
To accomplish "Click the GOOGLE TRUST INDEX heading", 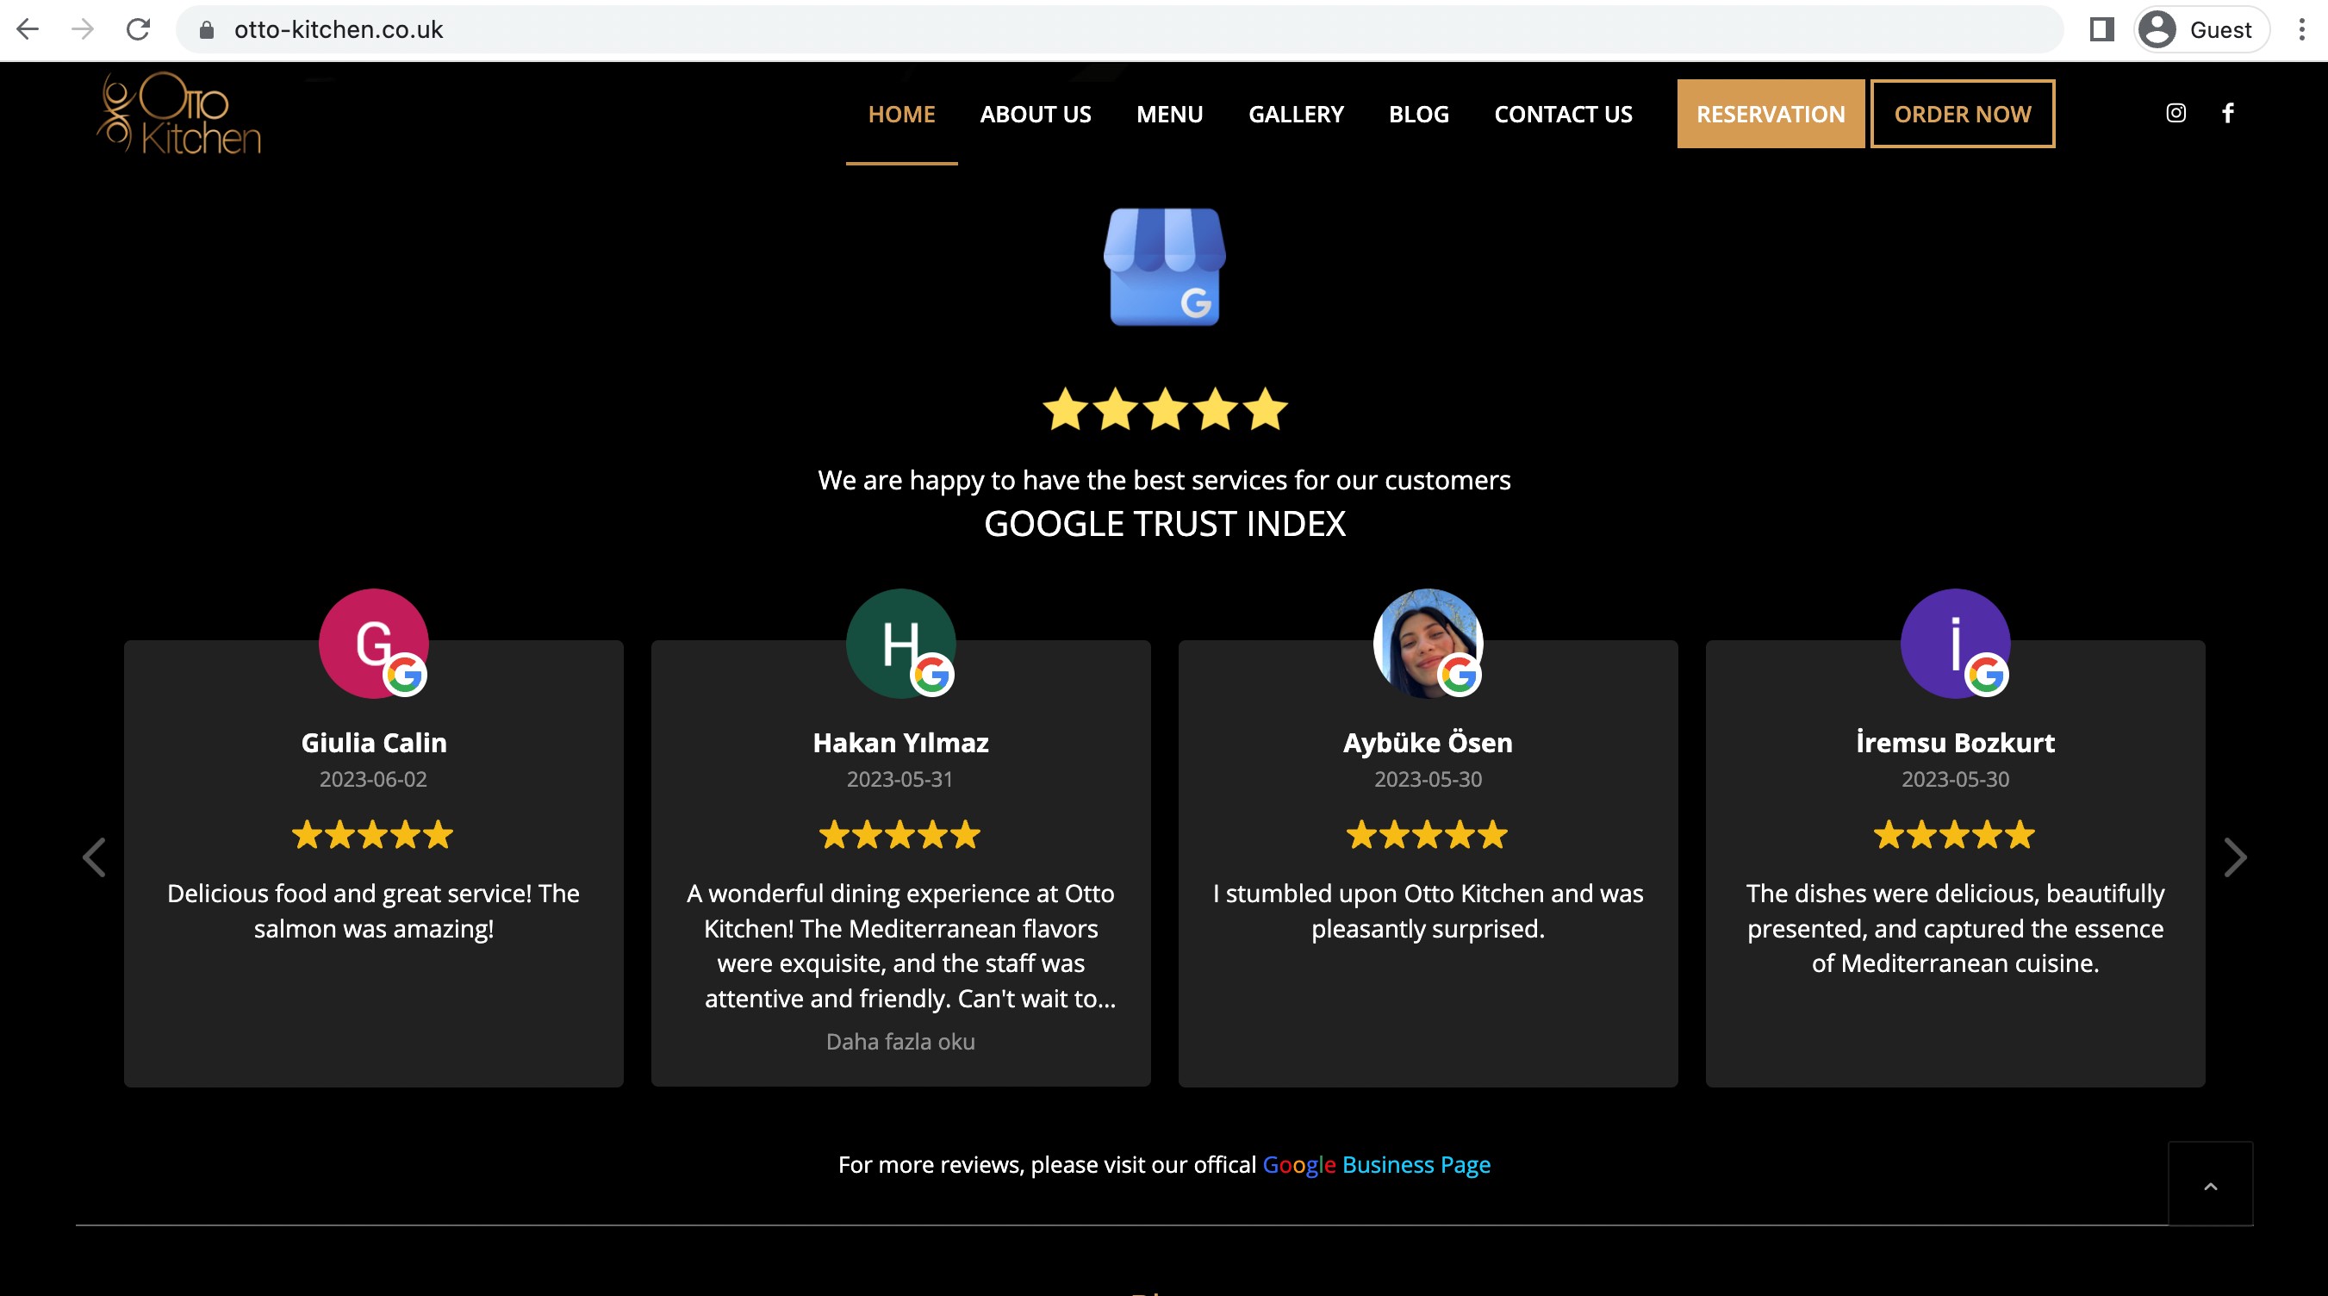I will [x=1164, y=524].
